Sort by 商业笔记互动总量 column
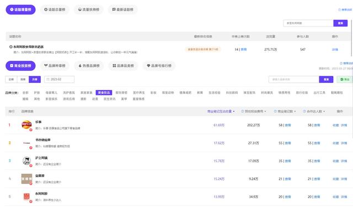 (221, 112)
